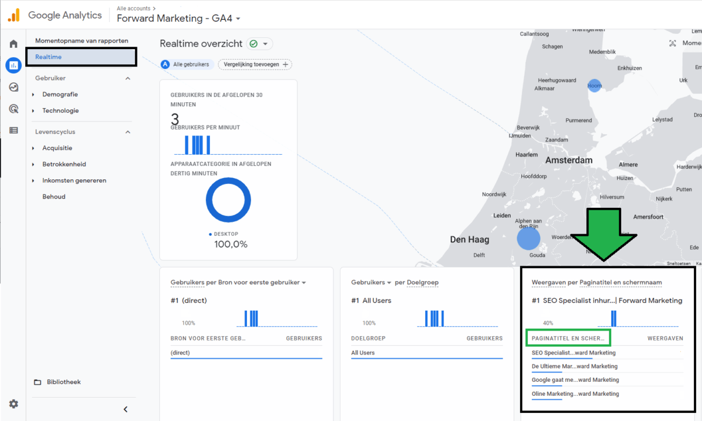Open the Bibliotheek folder icon

(x=39, y=382)
